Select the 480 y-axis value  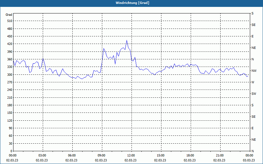[x=10, y=29]
